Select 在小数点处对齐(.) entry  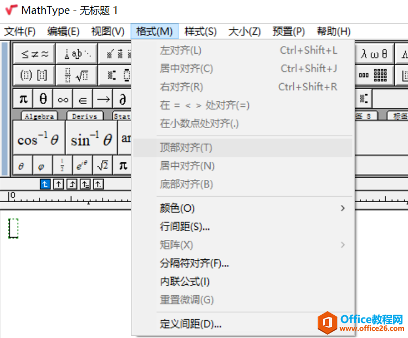pos(243,124)
